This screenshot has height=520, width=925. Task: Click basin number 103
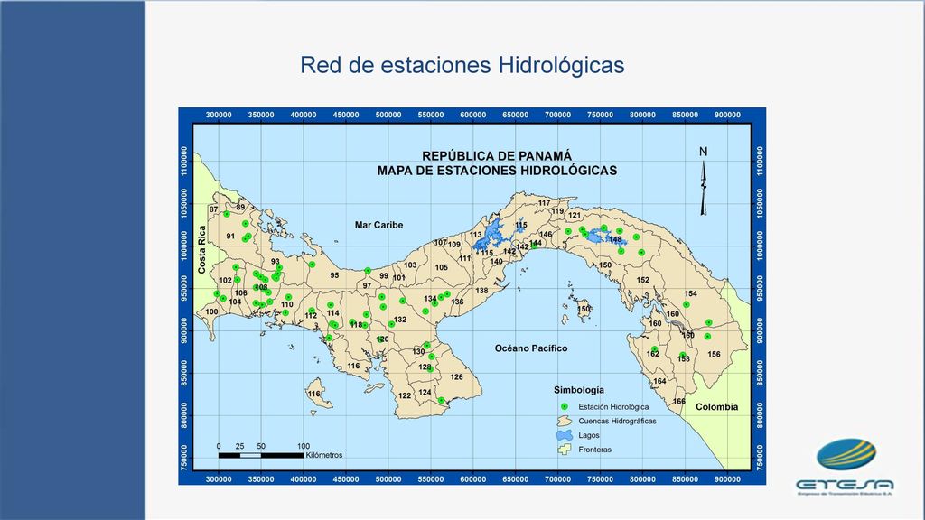(411, 265)
